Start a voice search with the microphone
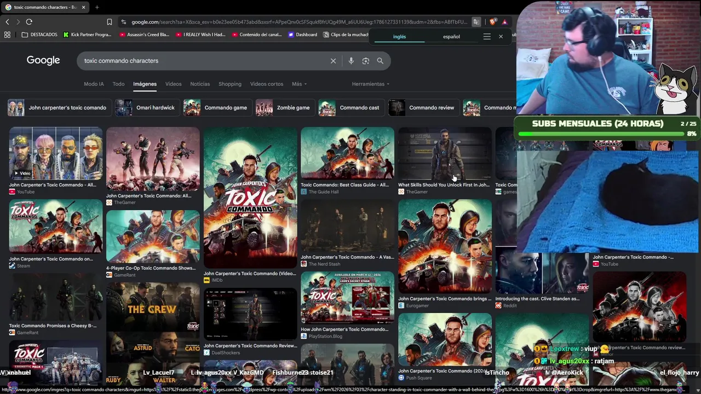The image size is (701, 394). (x=351, y=61)
